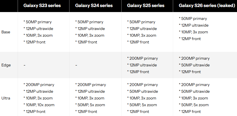Click the Galaxy S24 series column header
Image resolution: width=237 pixels, height=116 pixels.
coord(93,6)
